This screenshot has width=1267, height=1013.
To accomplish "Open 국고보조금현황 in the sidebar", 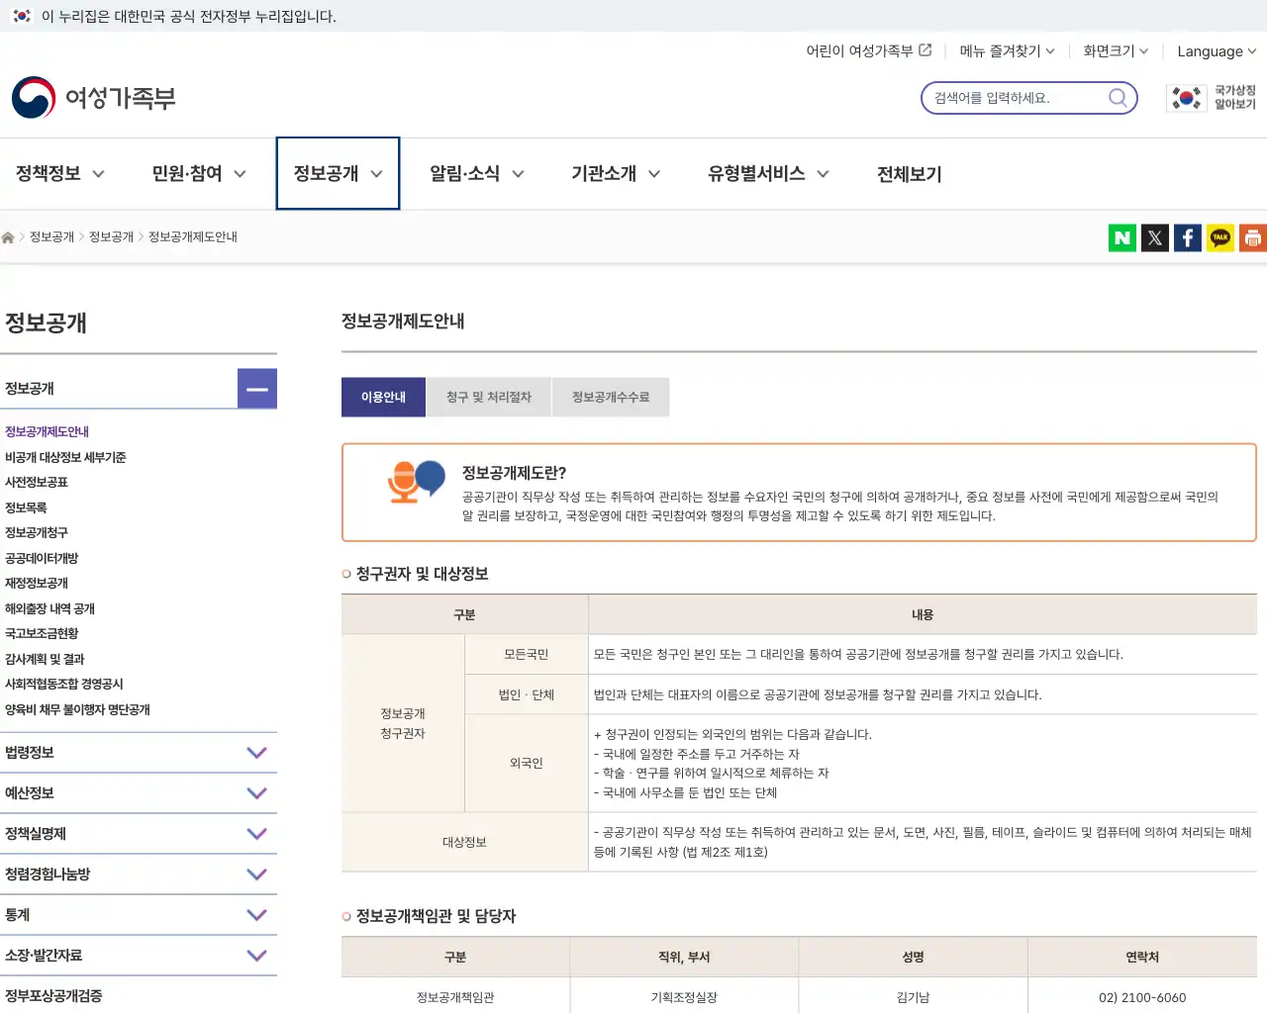I will 42,634.
